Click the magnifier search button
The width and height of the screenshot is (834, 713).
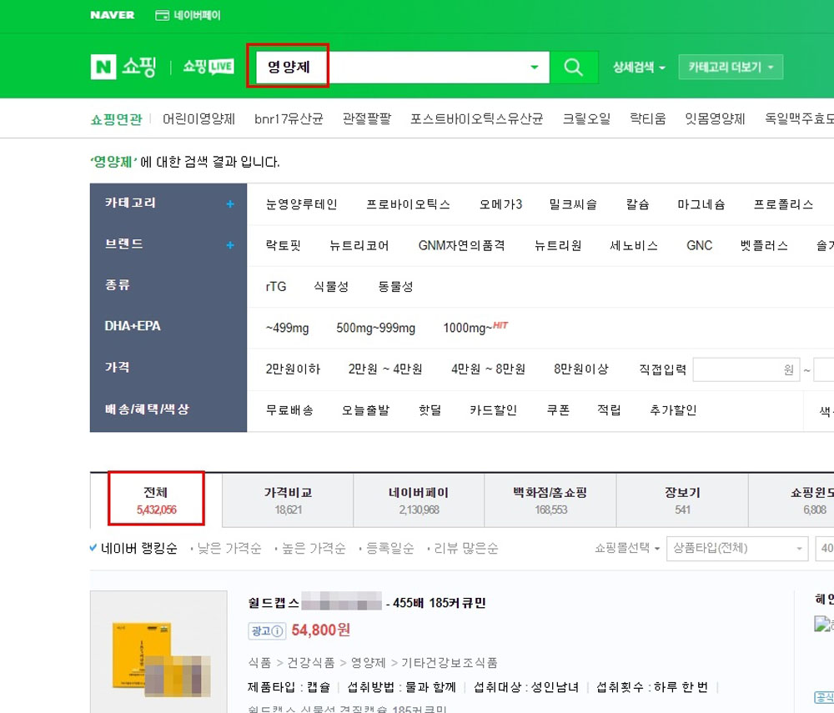[574, 67]
